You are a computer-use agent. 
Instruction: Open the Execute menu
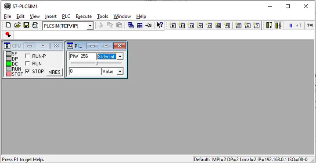tap(84, 16)
